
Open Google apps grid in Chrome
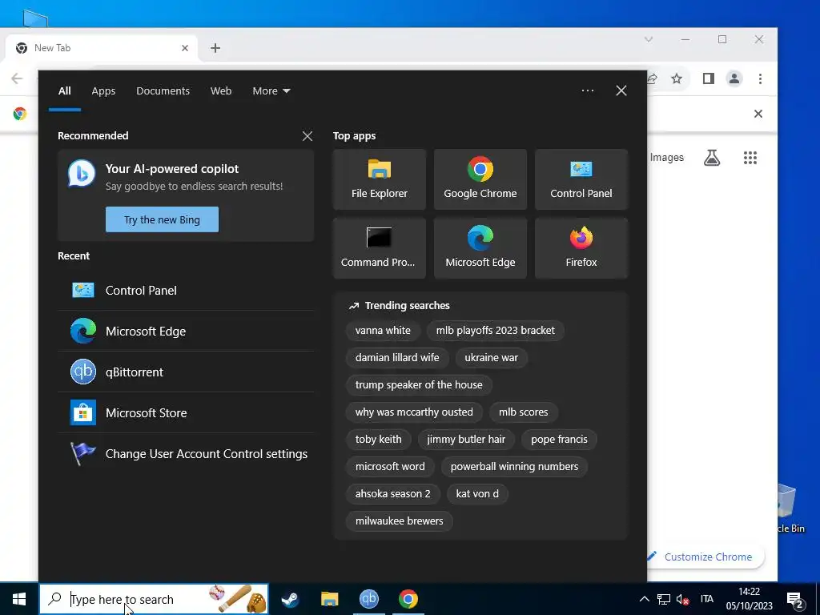pyautogui.click(x=750, y=158)
